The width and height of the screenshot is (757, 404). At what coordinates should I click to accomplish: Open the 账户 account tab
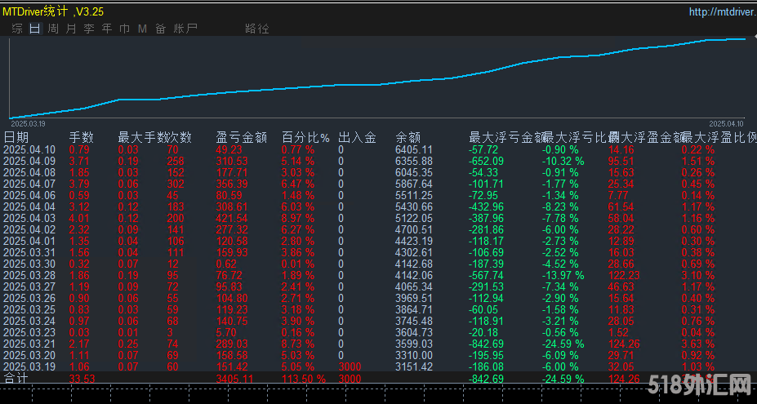click(x=185, y=29)
